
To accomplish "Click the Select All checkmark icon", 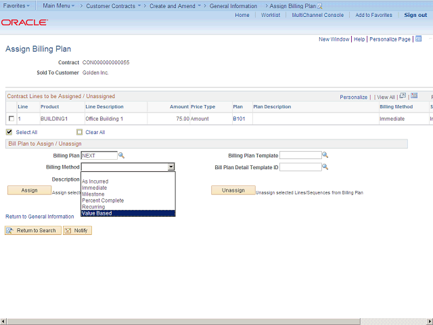I will pos(9,132).
